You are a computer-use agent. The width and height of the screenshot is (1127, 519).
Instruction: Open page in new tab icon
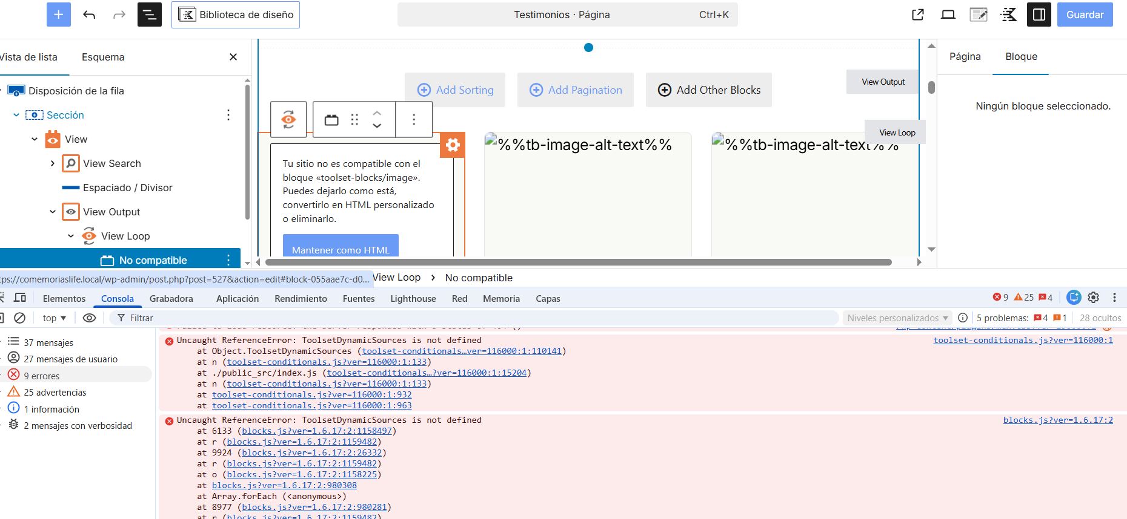pyautogui.click(x=918, y=15)
